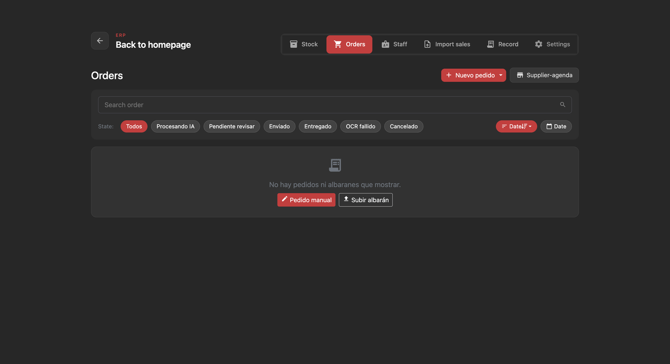Click the empty-state receipt icon
This screenshot has width=670, height=364.
tap(335, 165)
